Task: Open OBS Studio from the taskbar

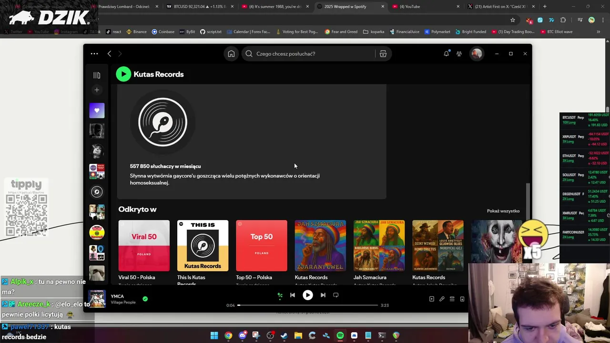Action: coord(270,335)
